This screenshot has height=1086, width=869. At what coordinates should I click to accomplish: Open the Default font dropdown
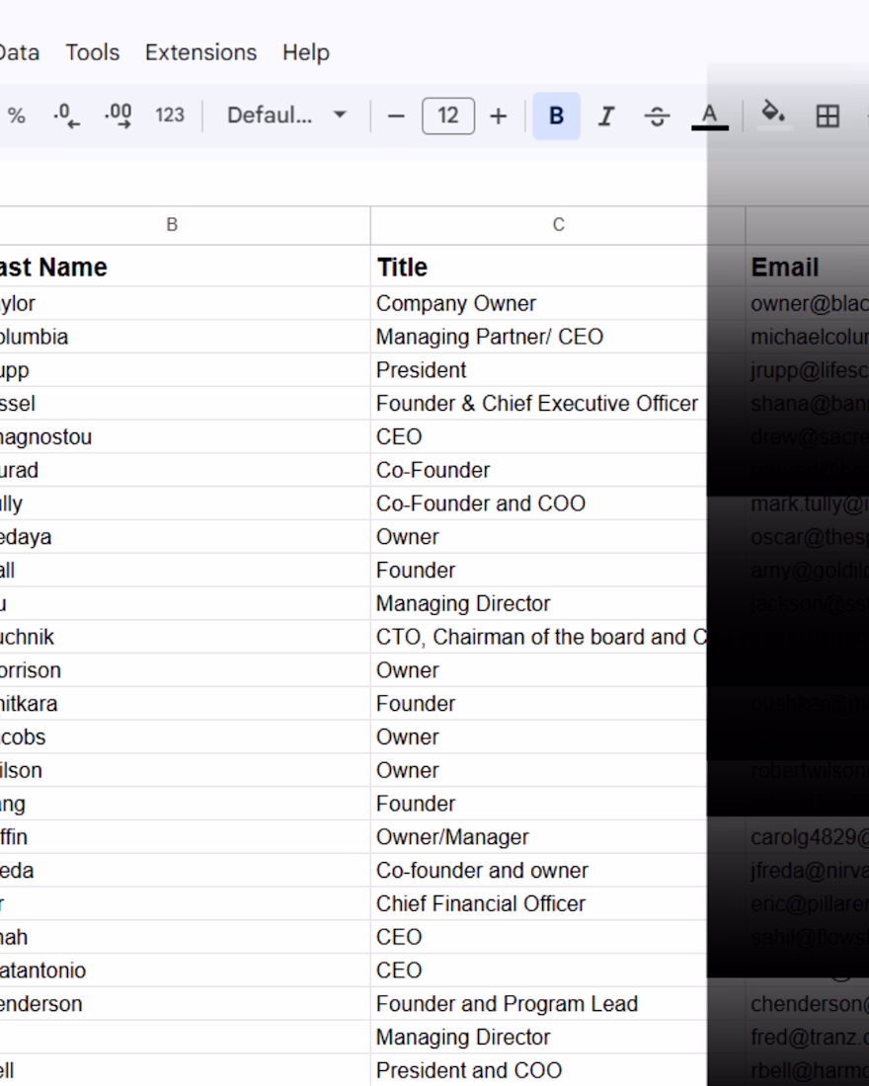(286, 116)
